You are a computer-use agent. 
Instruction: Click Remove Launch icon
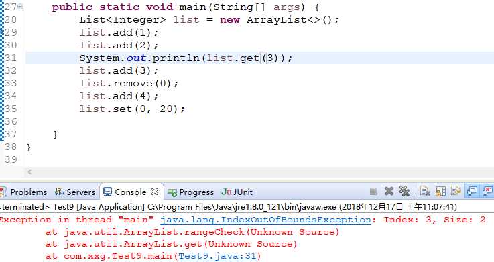[x=389, y=191]
